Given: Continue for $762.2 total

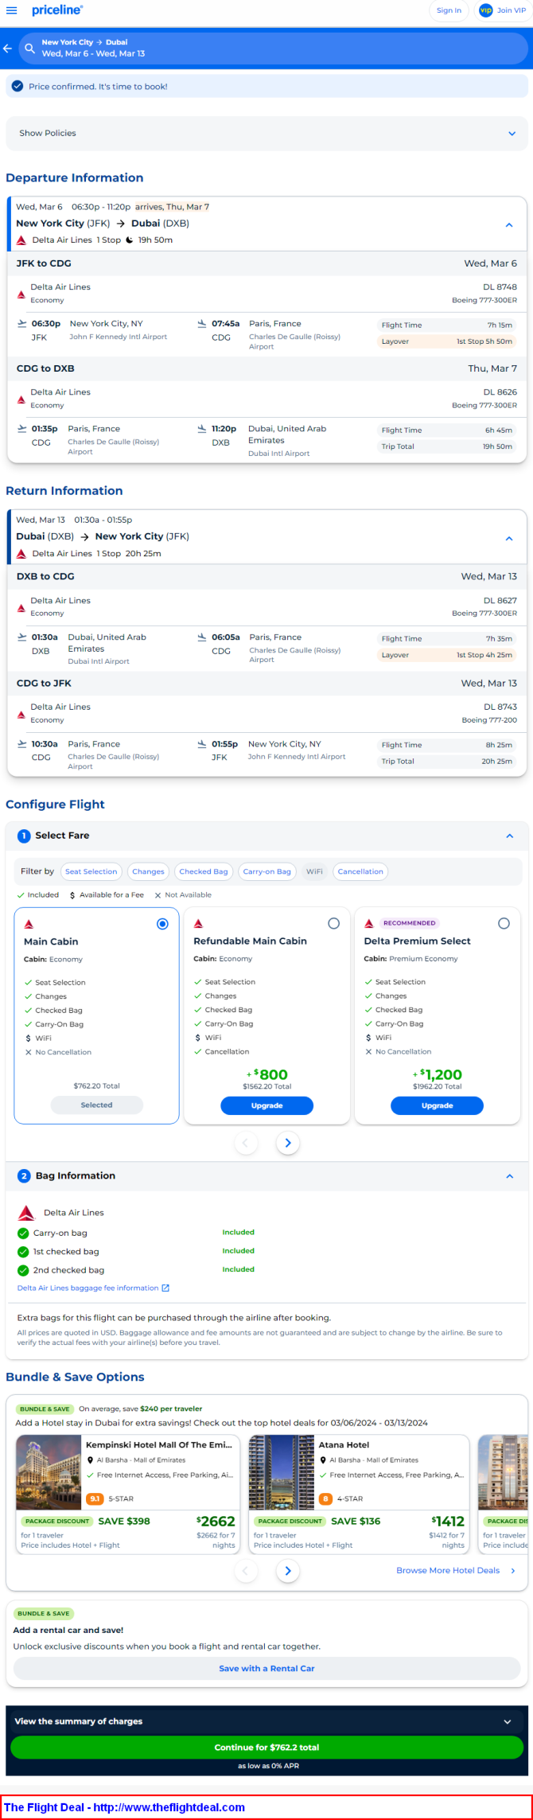Looking at the screenshot, I should pyautogui.click(x=266, y=1747).
